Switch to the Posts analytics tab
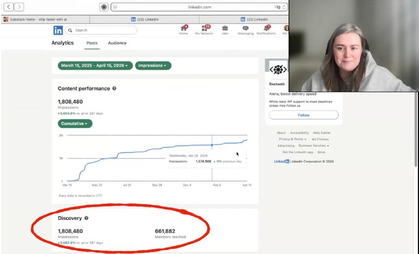419x254 pixels. [92, 43]
